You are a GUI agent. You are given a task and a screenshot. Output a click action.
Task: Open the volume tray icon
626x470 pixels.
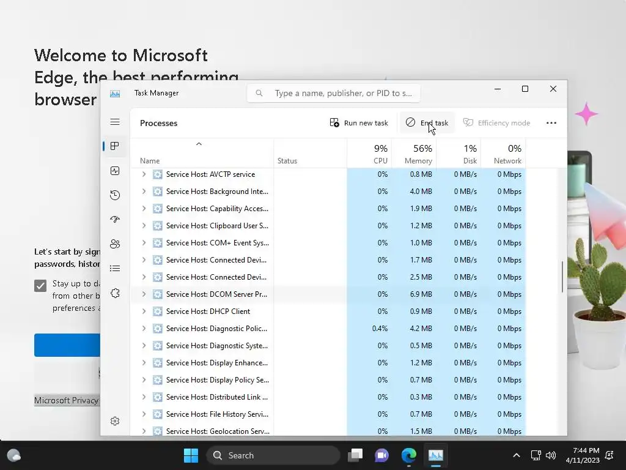click(551, 455)
